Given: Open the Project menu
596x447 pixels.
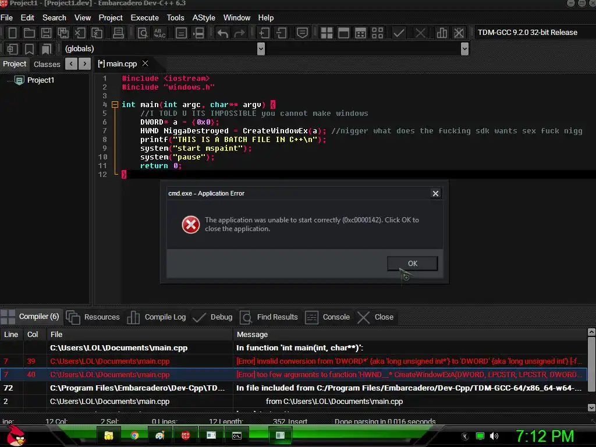Looking at the screenshot, I should pyautogui.click(x=111, y=18).
